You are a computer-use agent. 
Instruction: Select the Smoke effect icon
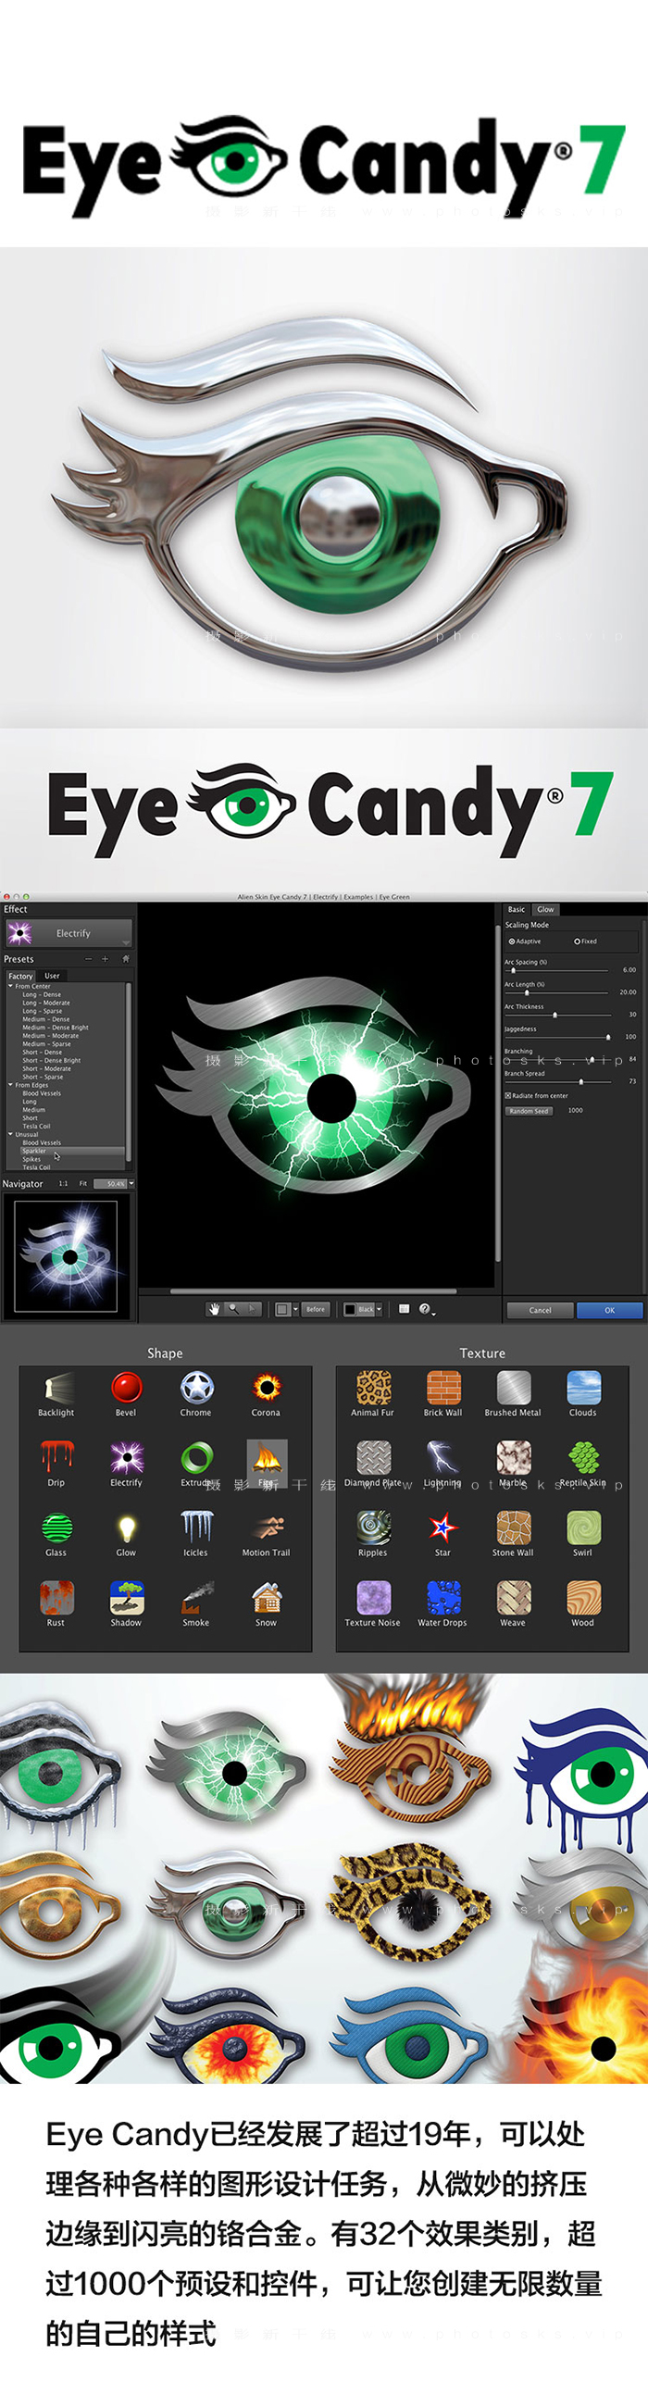pyautogui.click(x=196, y=1598)
